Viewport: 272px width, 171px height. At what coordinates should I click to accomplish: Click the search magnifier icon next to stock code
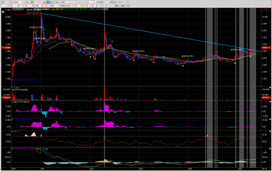[x=25, y=2]
